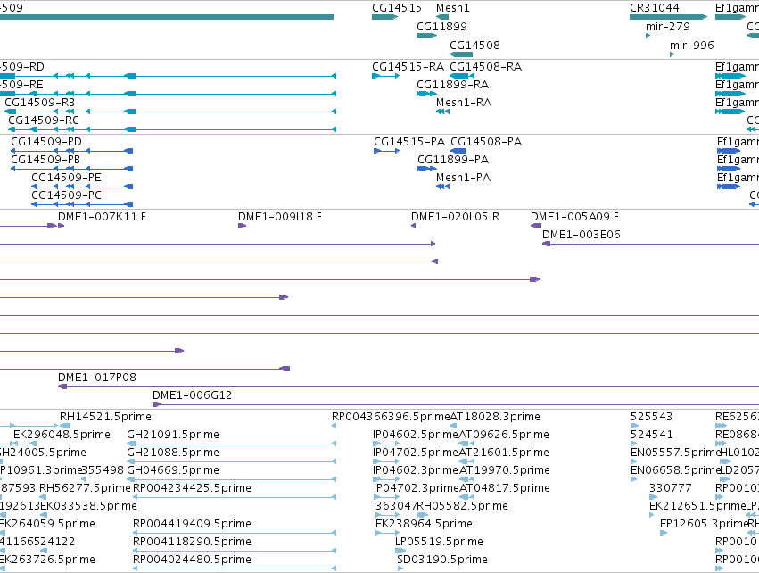Select EST label GH21091.5prime
The width and height of the screenshot is (759, 573).
(x=173, y=435)
